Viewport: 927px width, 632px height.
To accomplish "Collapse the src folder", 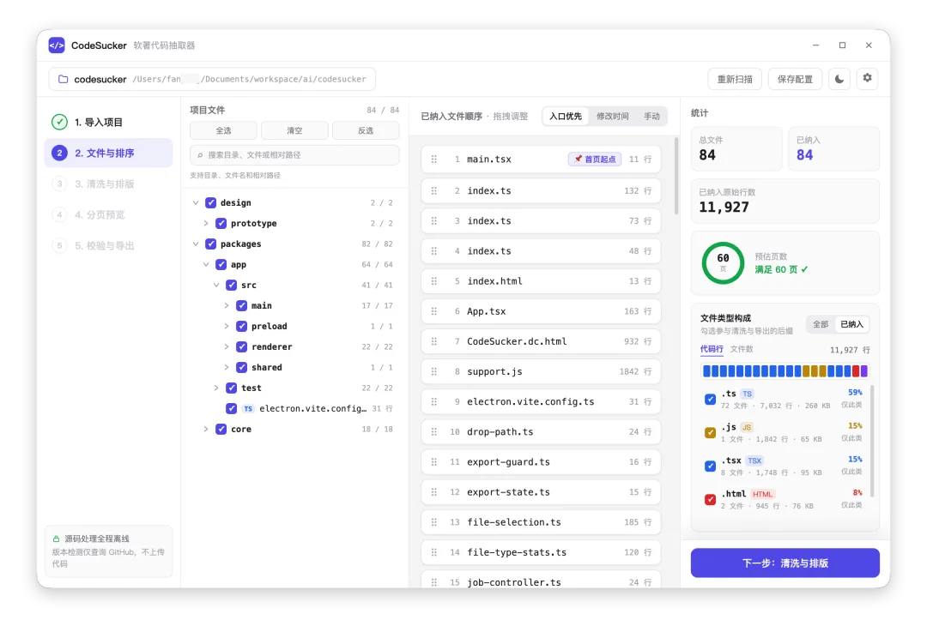I will [216, 286].
